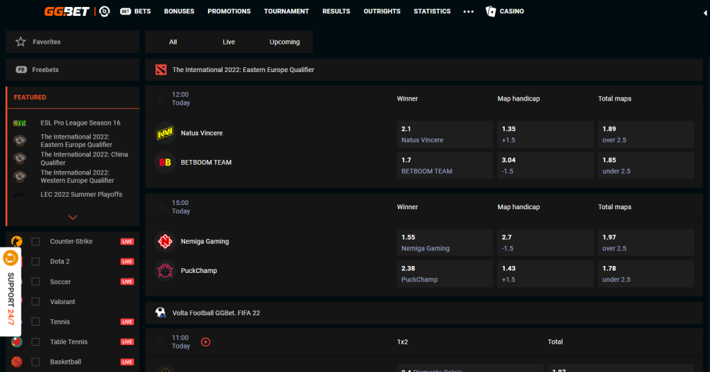Tick the Soccer checkbox
Screen dimensions: 710x372
click(35, 281)
